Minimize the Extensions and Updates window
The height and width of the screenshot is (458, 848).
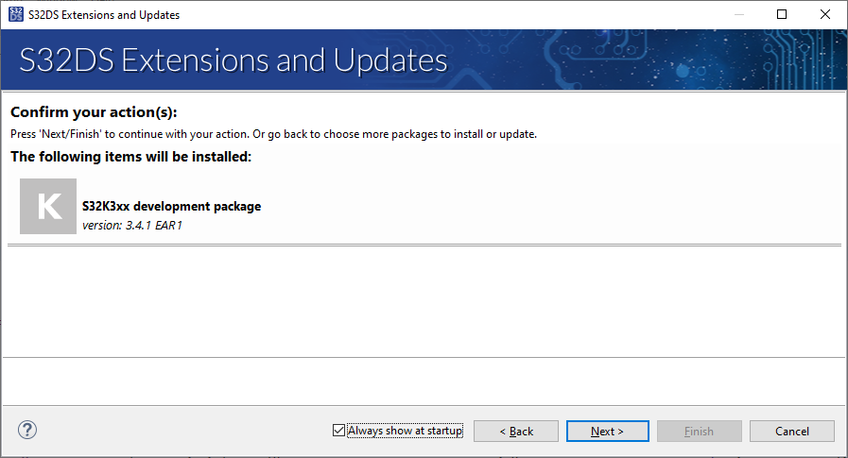coord(738,14)
